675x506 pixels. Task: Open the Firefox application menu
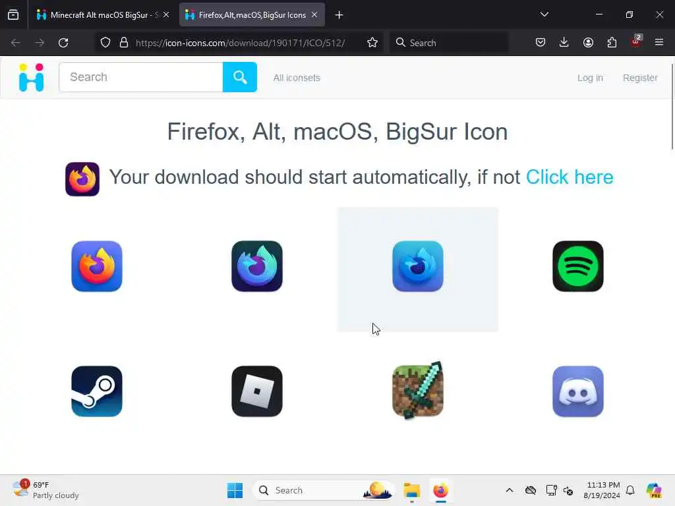pos(659,42)
